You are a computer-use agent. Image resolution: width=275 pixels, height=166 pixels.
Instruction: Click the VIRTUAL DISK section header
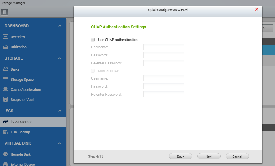pyautogui.click(x=18, y=143)
